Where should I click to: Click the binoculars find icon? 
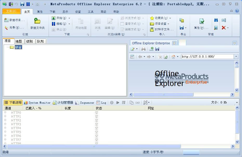(x=216, y=20)
